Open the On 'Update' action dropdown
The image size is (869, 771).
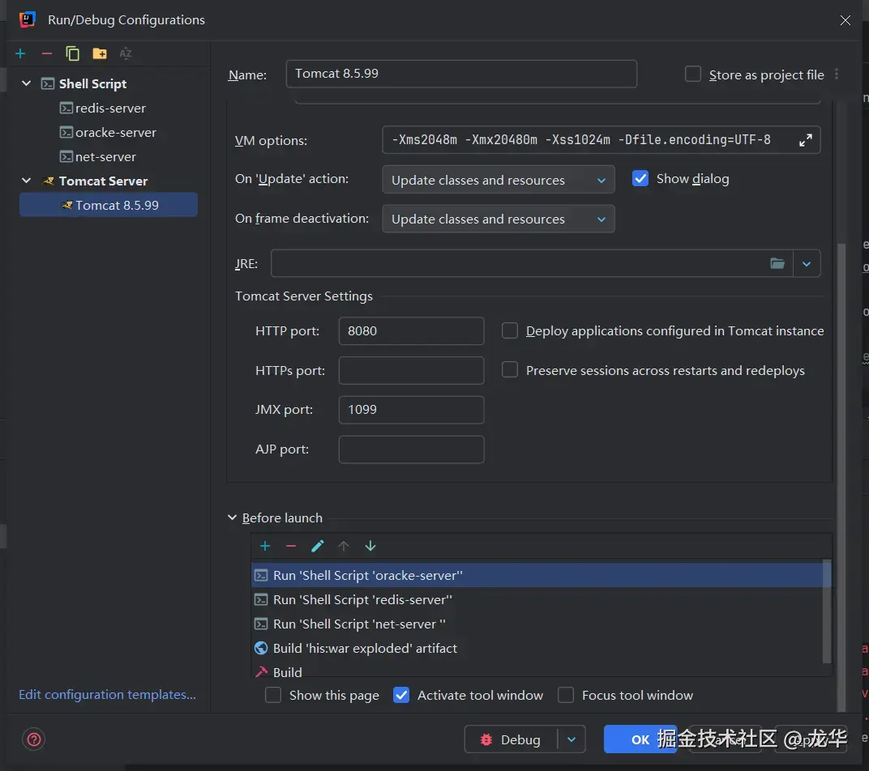click(498, 180)
